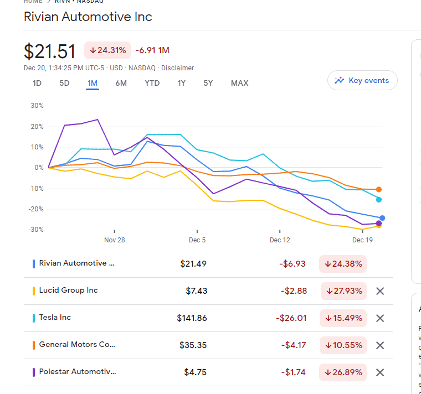Click the Lucid price $7.43
Image resolution: width=421 pixels, height=394 pixels.
click(x=197, y=291)
